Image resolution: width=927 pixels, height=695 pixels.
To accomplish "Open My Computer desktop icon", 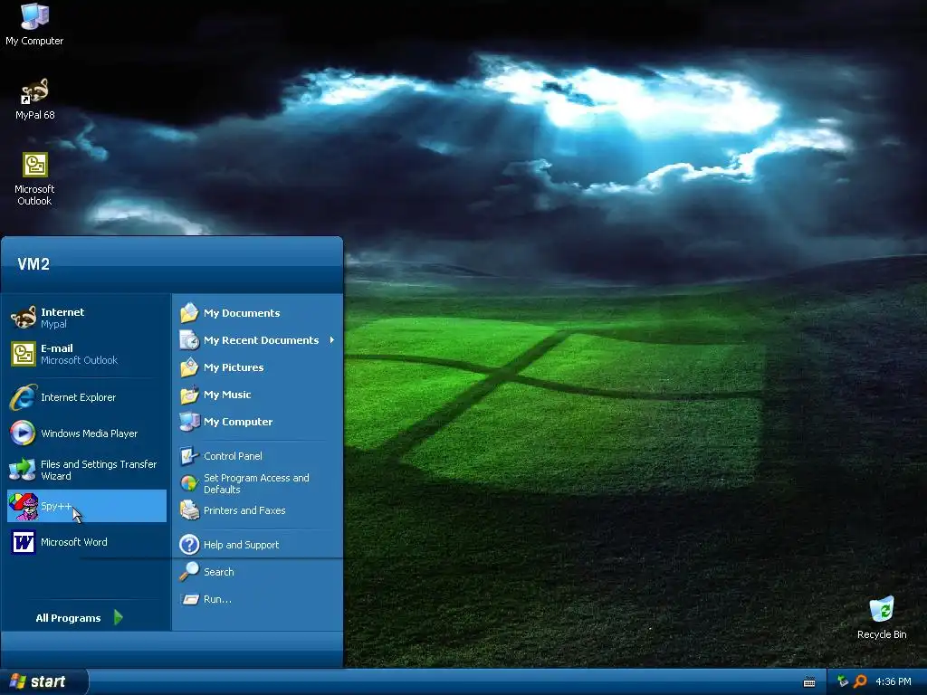I will click(34, 24).
